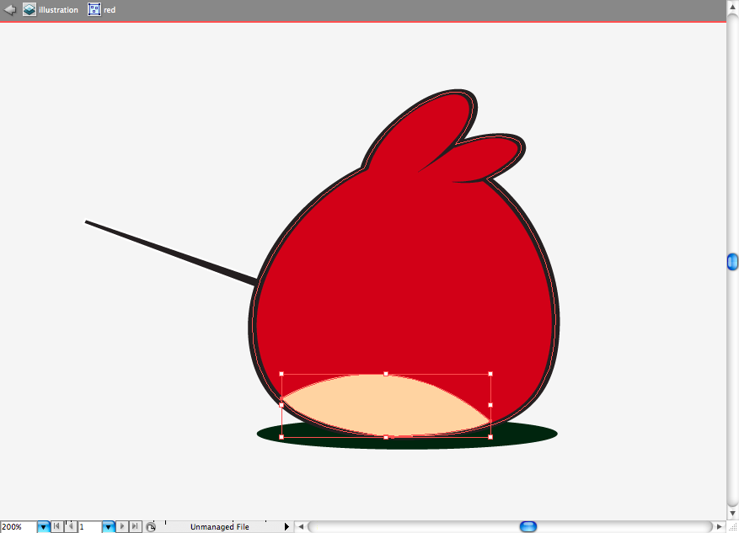Click the top-left bounding box handle
This screenshot has width=739, height=533.
click(x=281, y=374)
